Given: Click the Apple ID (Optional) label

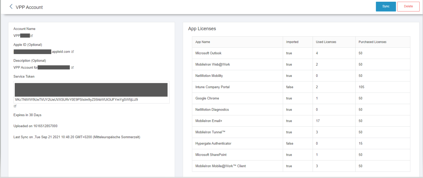Looking at the screenshot, I should (x=28, y=45).
